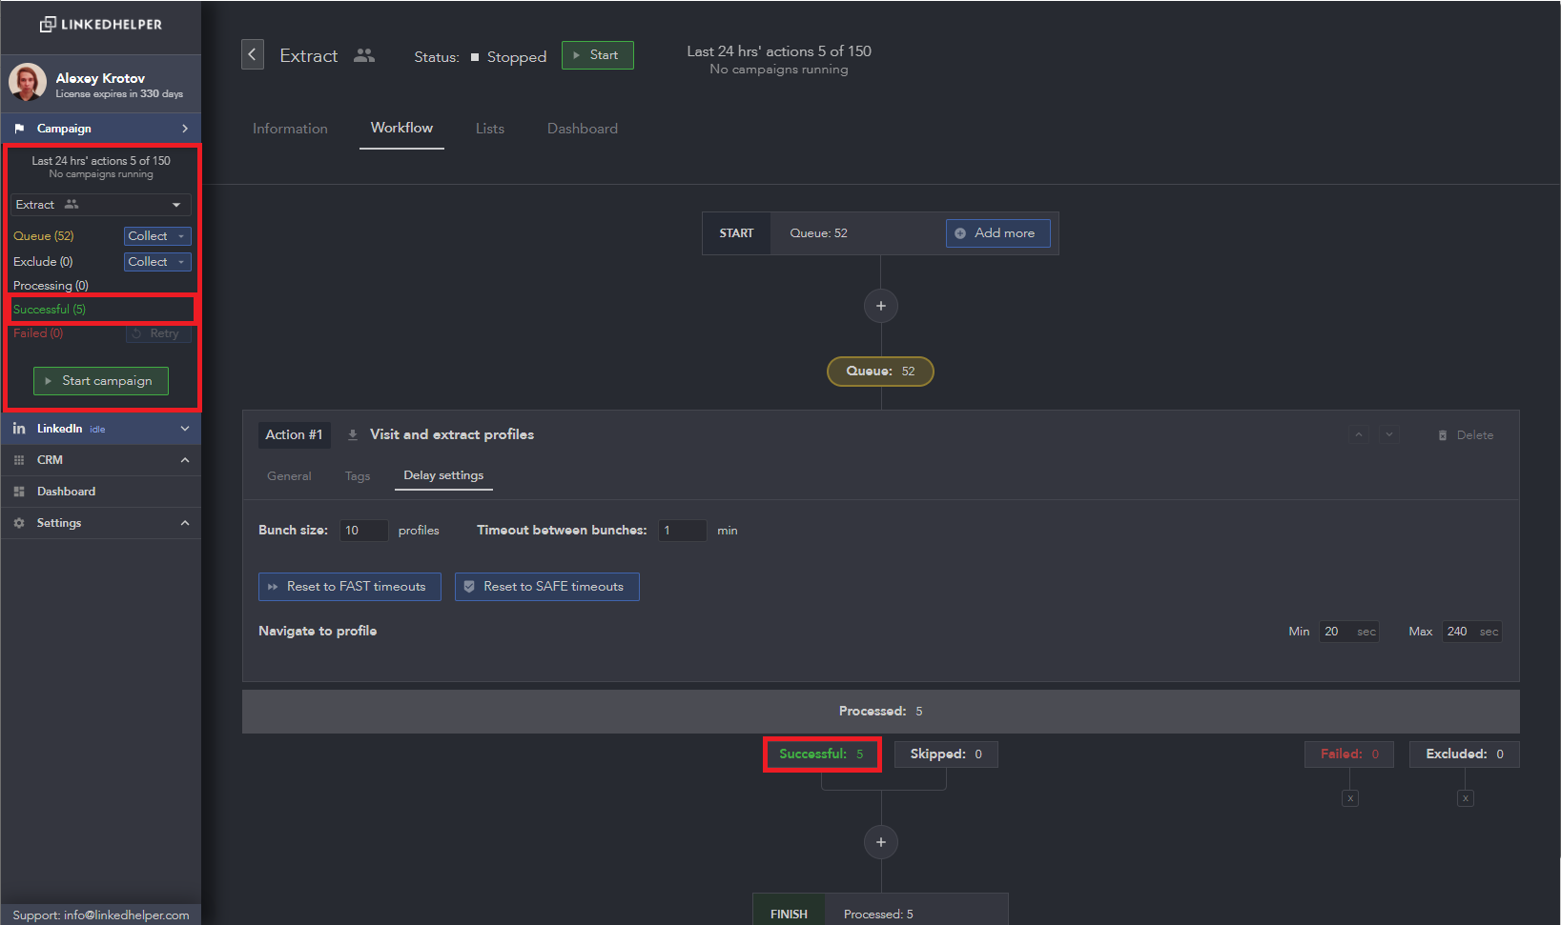Click the CRM grid icon
The image size is (1561, 925).
coord(19,460)
